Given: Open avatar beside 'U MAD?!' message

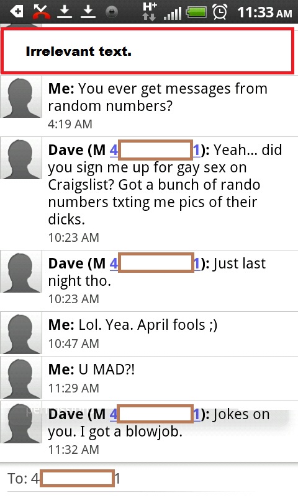Looking at the screenshot, I should tap(21, 378).
